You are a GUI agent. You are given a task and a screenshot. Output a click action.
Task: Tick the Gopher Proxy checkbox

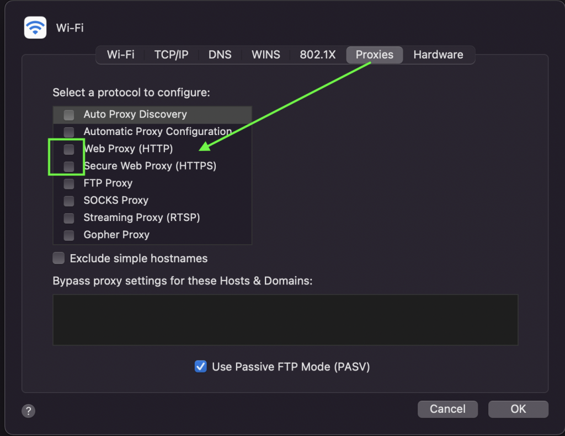pos(69,235)
